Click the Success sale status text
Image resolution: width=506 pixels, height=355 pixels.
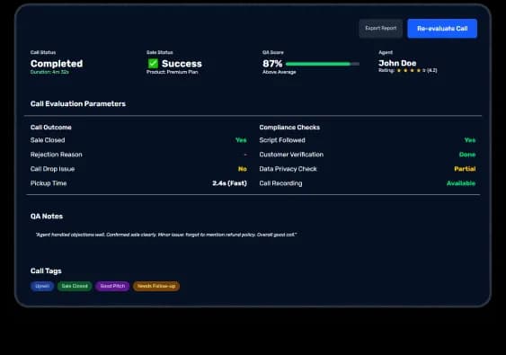pos(182,64)
